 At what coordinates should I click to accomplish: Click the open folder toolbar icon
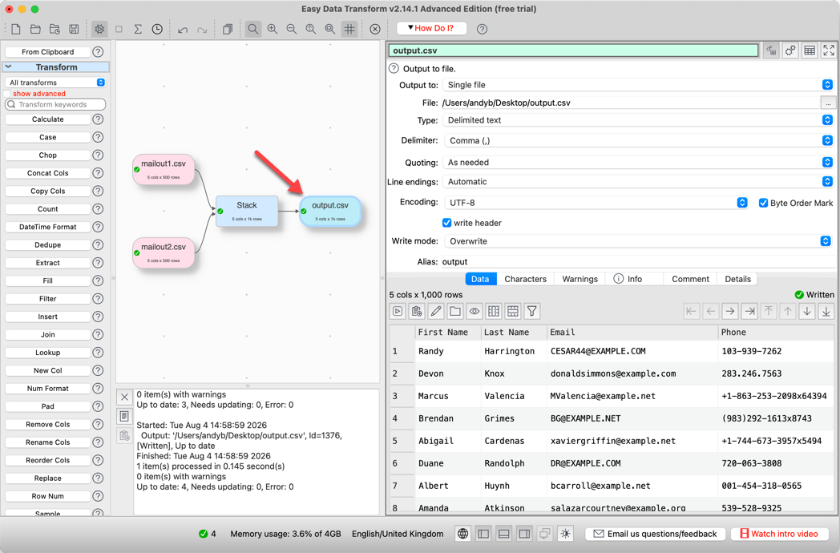35,29
